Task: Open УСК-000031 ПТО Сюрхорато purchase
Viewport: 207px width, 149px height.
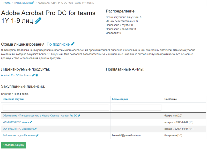Action: pyautogui.click(x=18, y=129)
